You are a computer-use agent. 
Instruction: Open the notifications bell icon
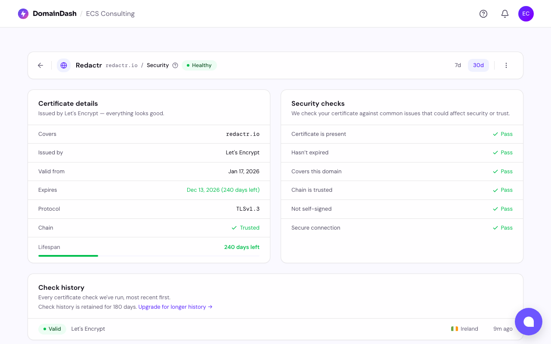pyautogui.click(x=505, y=14)
